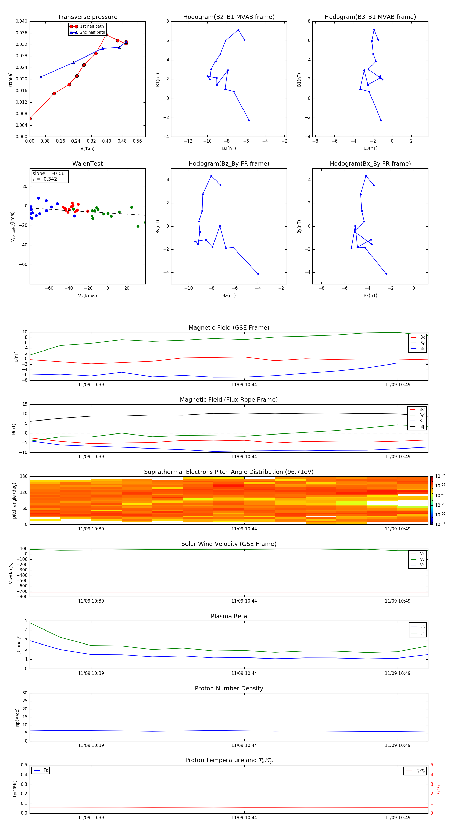
Task: Click the Solar Wind Velocity (GSE Frame) title
Action: [x=229, y=544]
